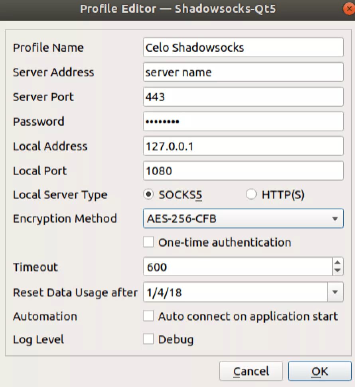355x387 pixels.
Task: Click the Local Port label
Action: tap(40, 171)
